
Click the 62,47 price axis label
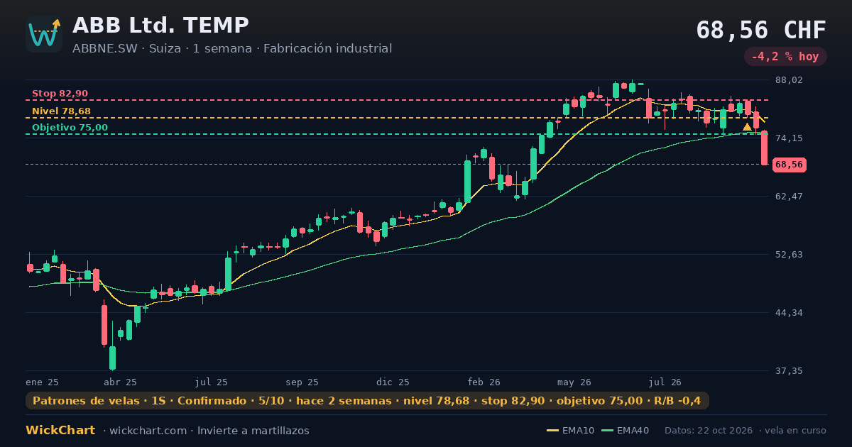click(x=789, y=197)
